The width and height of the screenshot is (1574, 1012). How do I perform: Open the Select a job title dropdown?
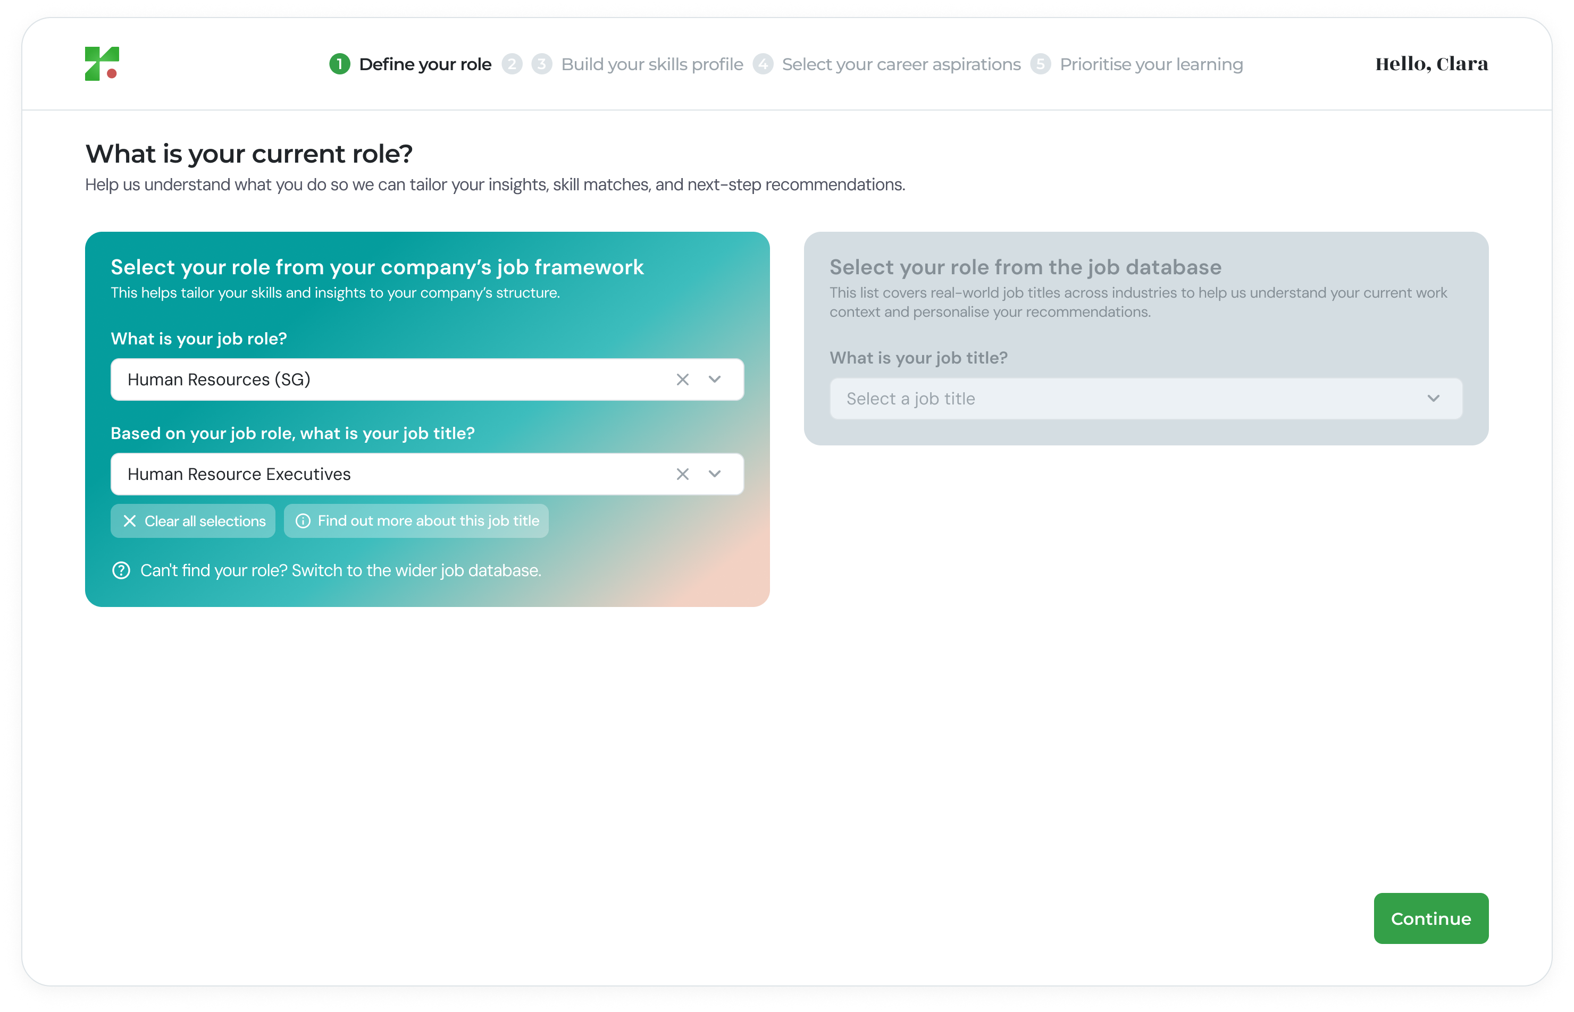(1145, 398)
